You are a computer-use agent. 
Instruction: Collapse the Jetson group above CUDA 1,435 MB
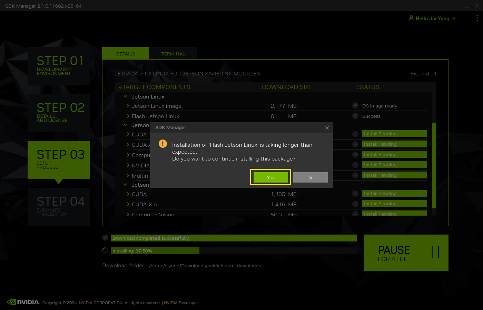(x=126, y=185)
